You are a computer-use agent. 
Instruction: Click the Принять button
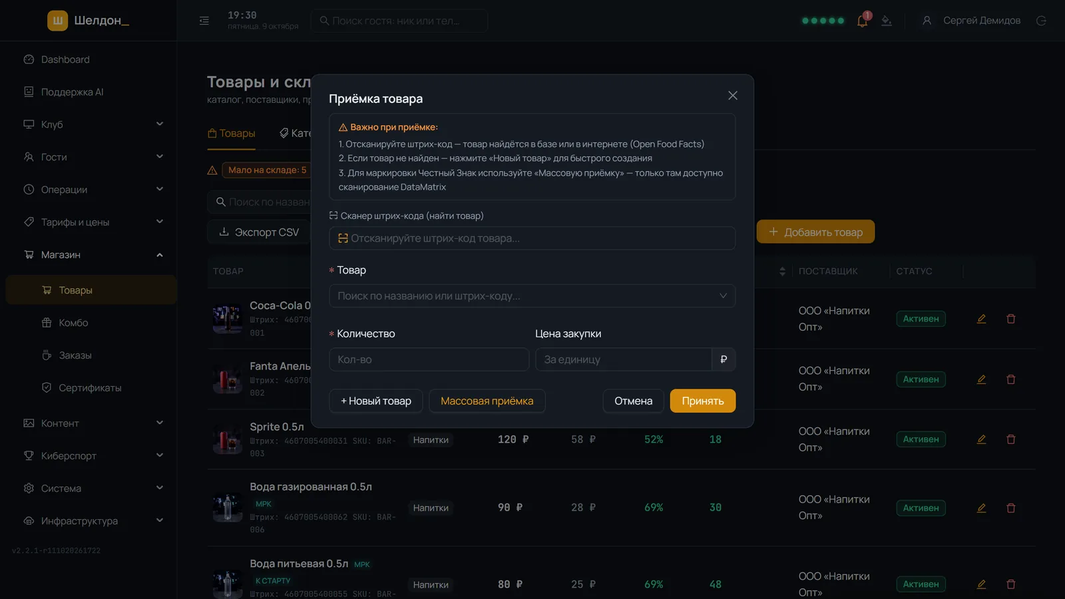tap(703, 401)
